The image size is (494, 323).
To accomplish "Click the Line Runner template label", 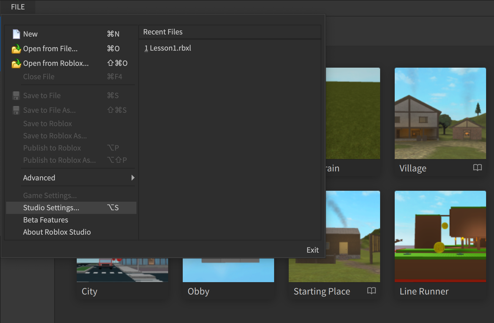I will pyautogui.click(x=424, y=291).
